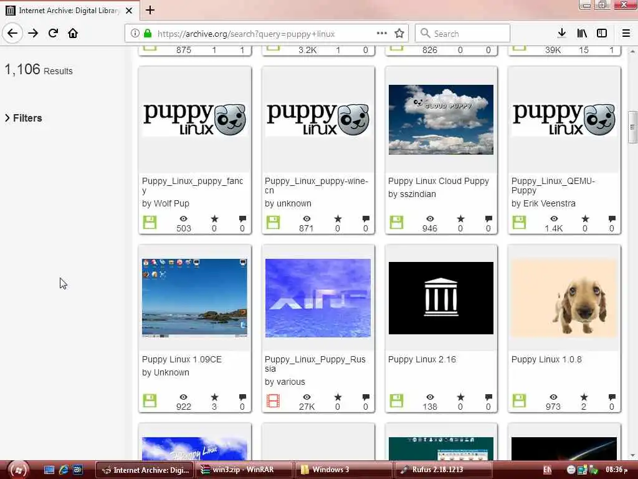
Task: Go forward using the forward arrow
Action: 33,34
